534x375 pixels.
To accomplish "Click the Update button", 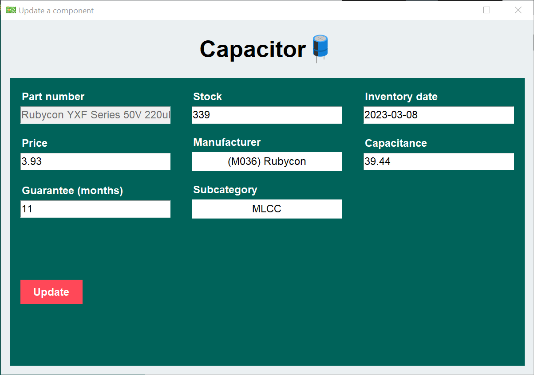I will (51, 292).
